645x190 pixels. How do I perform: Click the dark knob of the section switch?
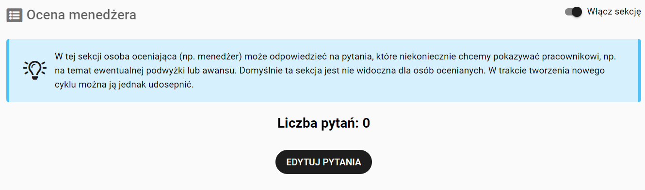pyautogui.click(x=577, y=12)
